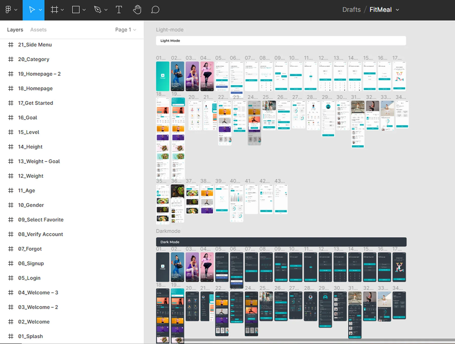Click the frame icon beside 08_Verify Account
Image resolution: width=455 pixels, height=344 pixels.
(x=11, y=234)
